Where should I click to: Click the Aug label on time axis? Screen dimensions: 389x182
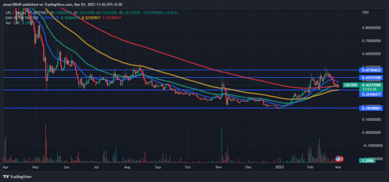(127, 167)
